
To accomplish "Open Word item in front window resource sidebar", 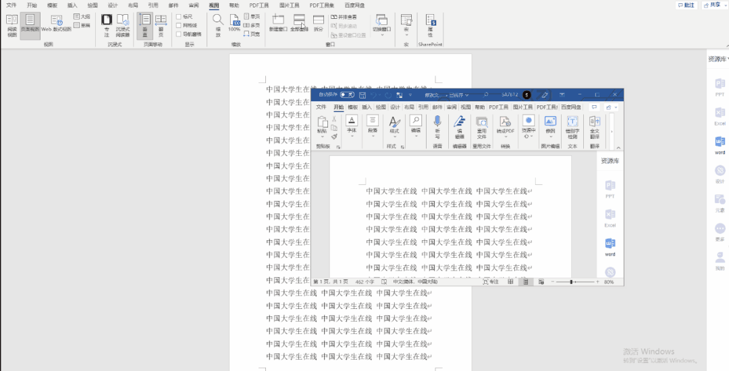I will pos(610,247).
